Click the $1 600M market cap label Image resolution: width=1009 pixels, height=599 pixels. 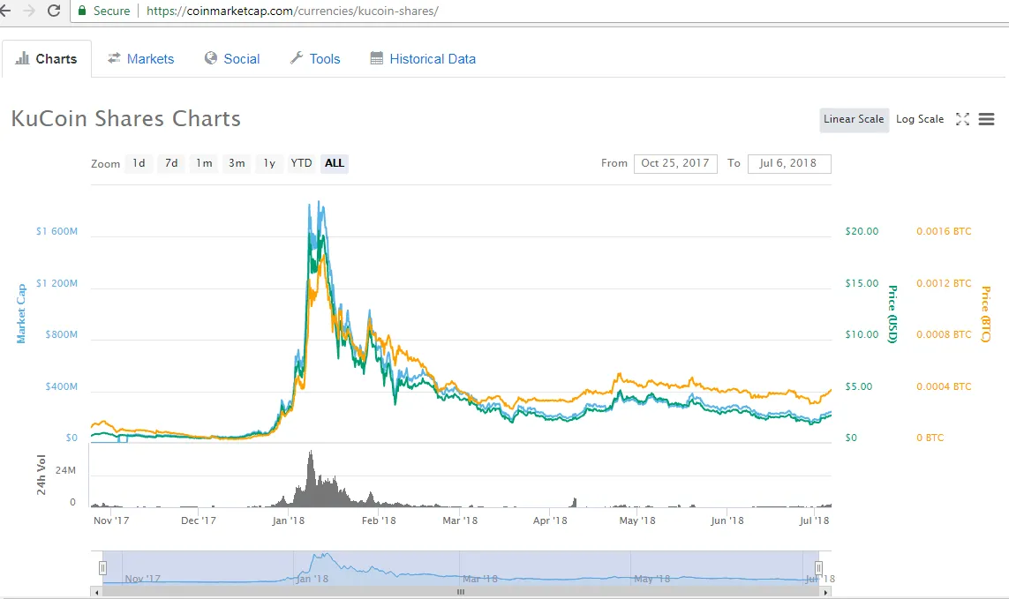tap(56, 232)
